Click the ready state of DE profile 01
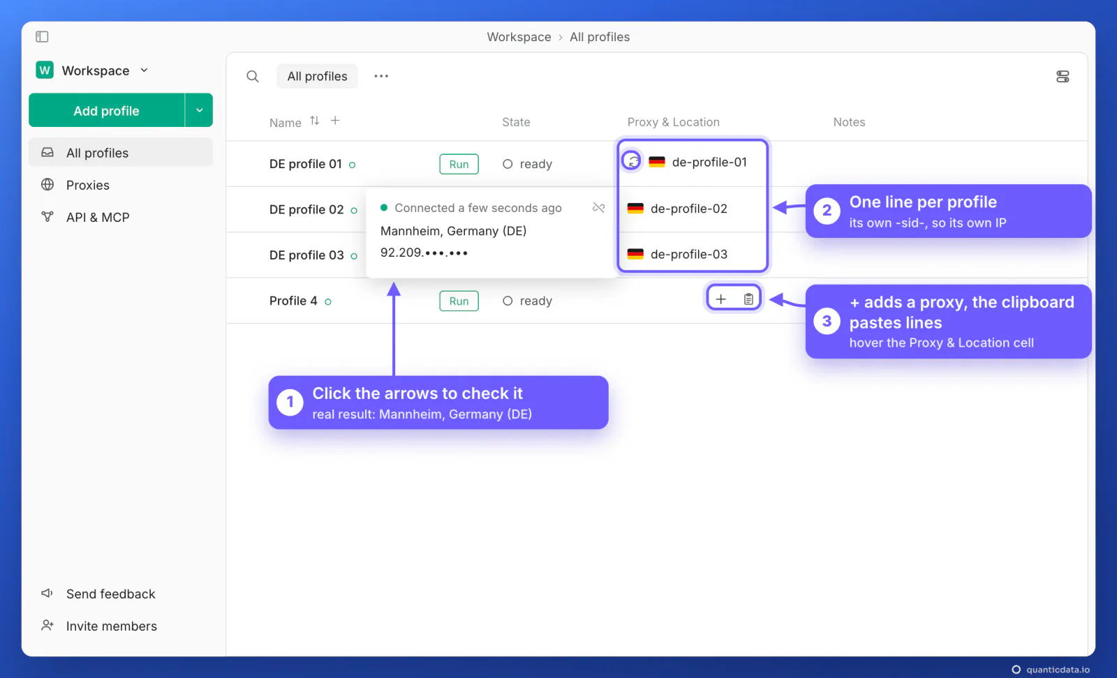Viewport: 1117px width, 678px height. pyautogui.click(x=528, y=164)
